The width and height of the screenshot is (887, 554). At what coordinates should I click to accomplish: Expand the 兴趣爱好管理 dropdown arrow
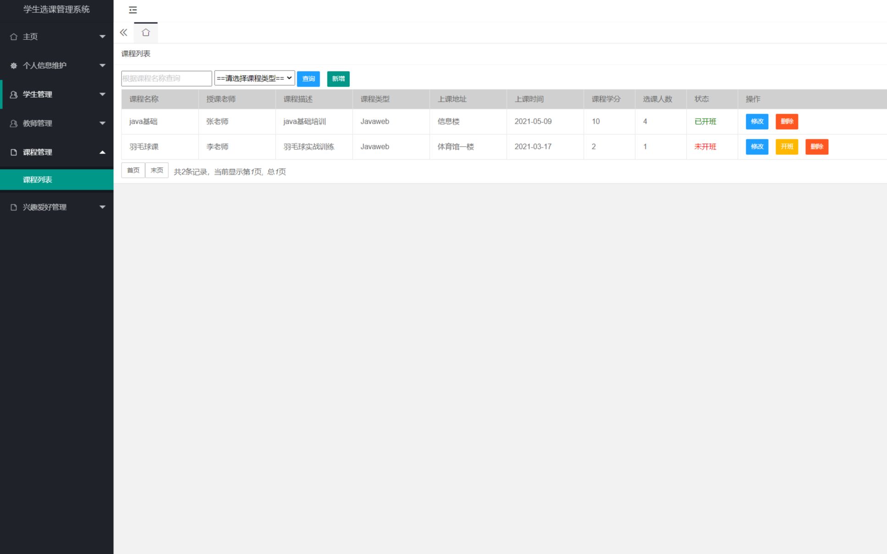tap(102, 207)
